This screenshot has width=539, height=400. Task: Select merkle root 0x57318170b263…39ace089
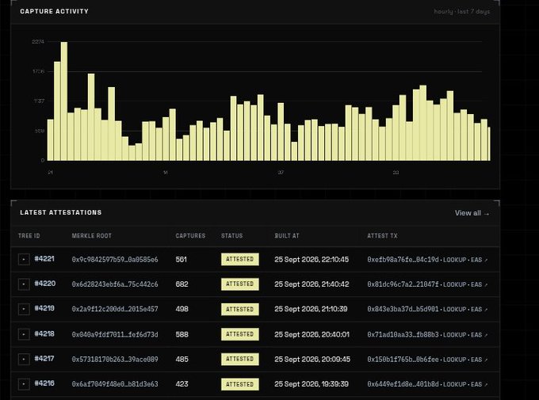pyautogui.click(x=115, y=359)
